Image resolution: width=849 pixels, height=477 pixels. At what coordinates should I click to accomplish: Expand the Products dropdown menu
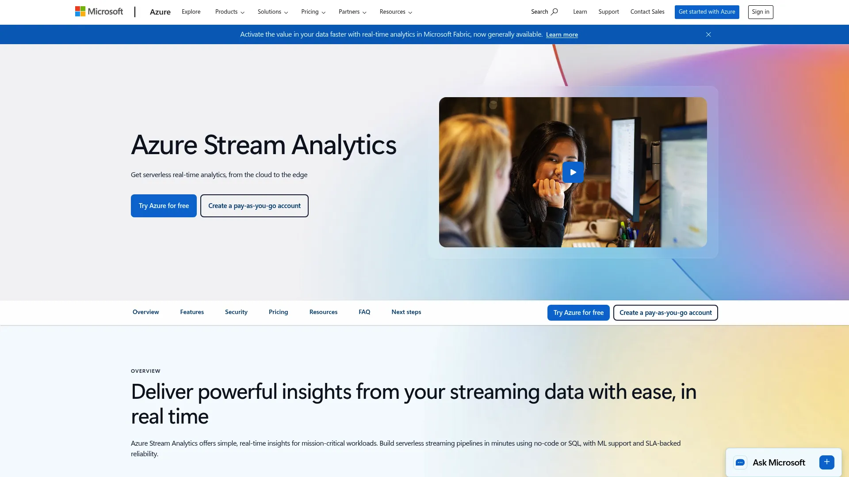pyautogui.click(x=230, y=12)
